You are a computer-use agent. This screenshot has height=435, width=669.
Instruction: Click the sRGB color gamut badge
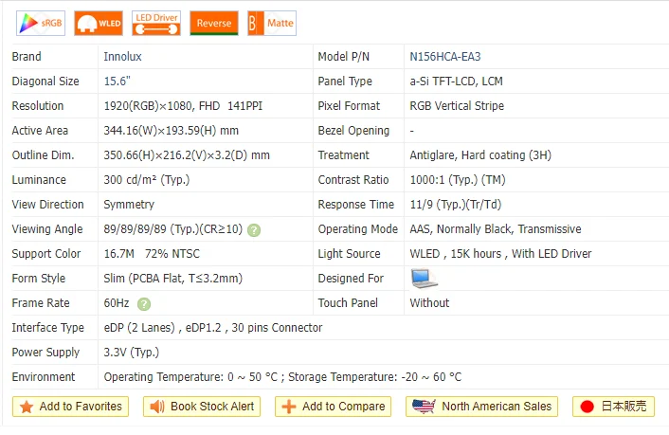(x=41, y=23)
